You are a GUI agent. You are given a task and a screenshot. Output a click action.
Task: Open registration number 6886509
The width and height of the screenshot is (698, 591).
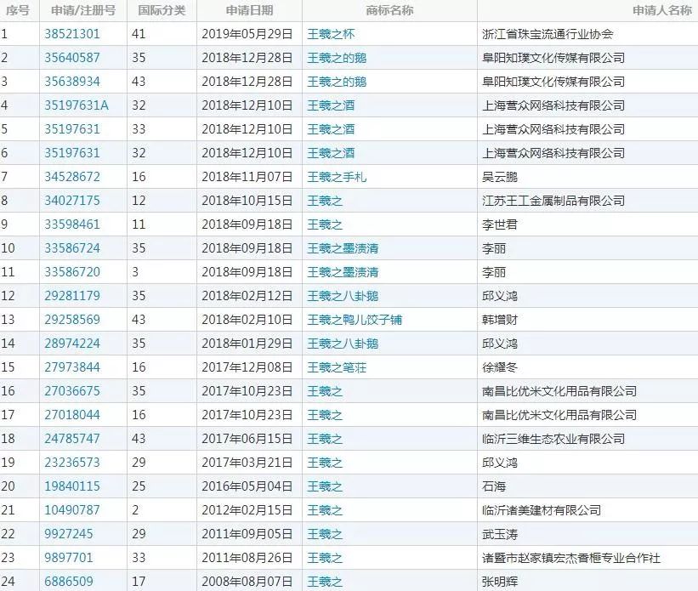pyautogui.click(x=69, y=582)
